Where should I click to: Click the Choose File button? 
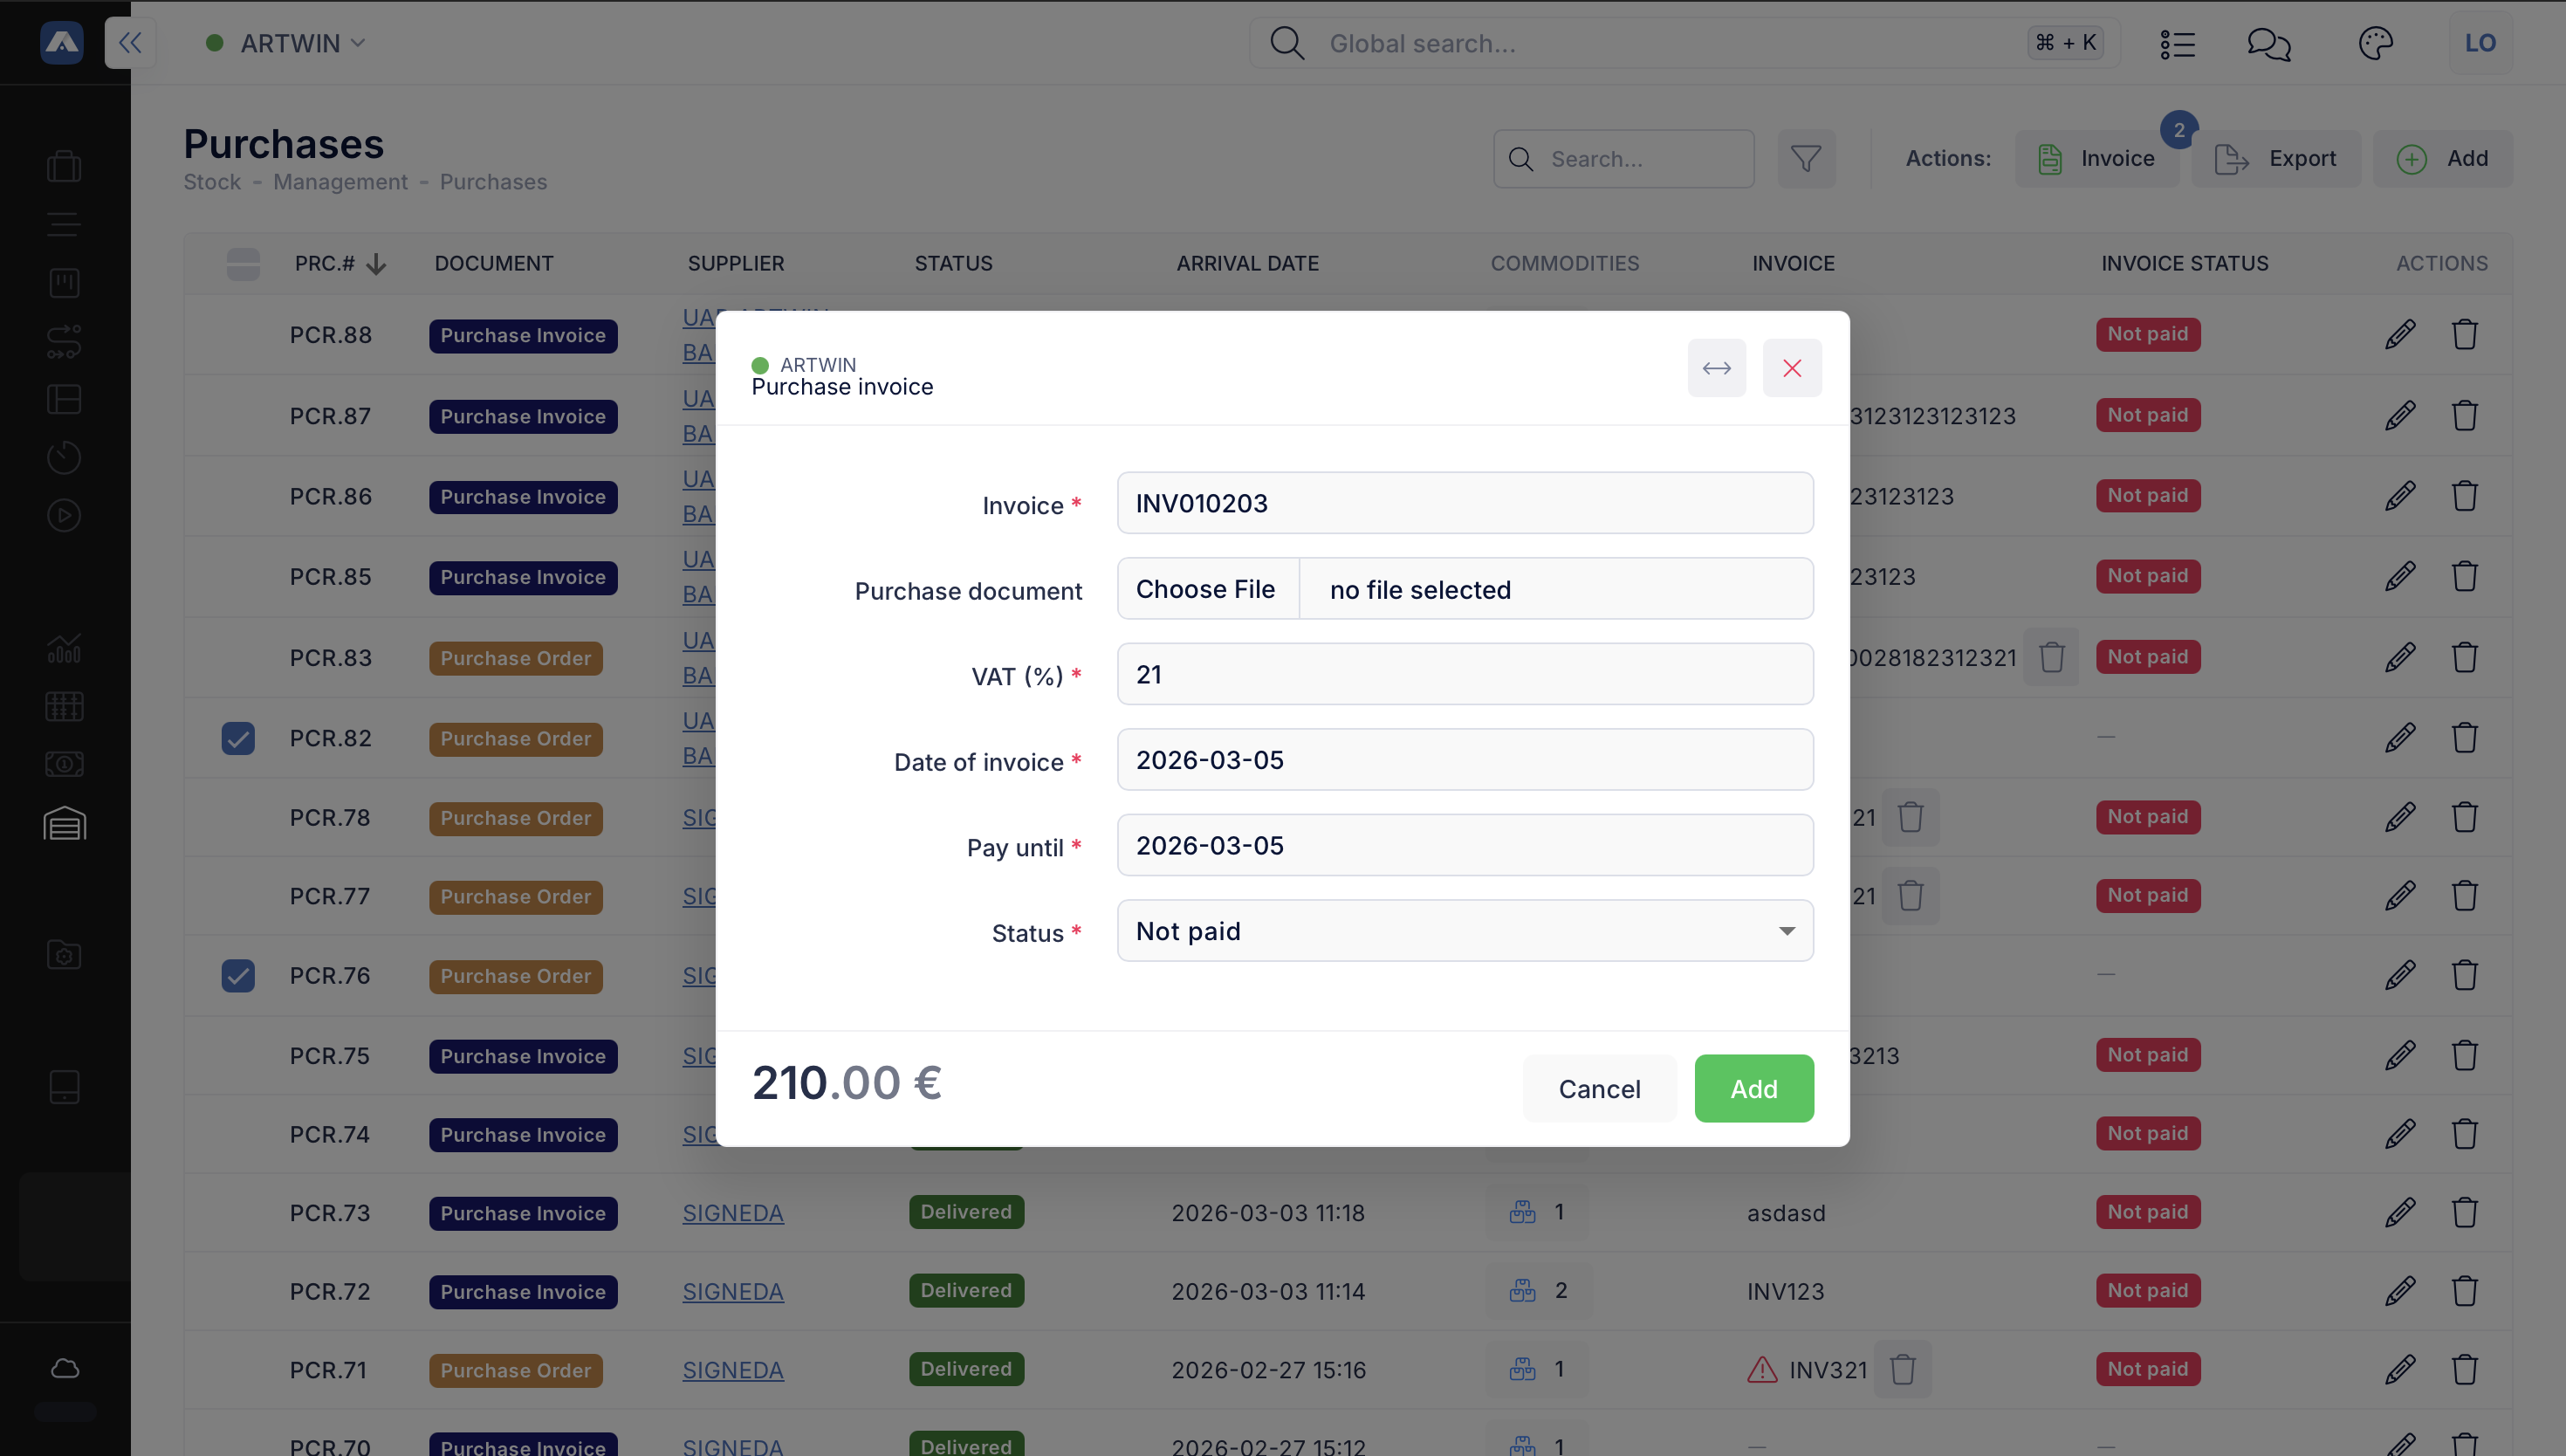click(x=1205, y=589)
